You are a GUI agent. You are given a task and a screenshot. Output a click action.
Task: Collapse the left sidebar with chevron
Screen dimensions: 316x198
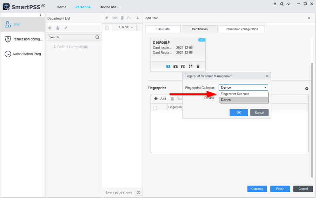[x=40, y=15]
